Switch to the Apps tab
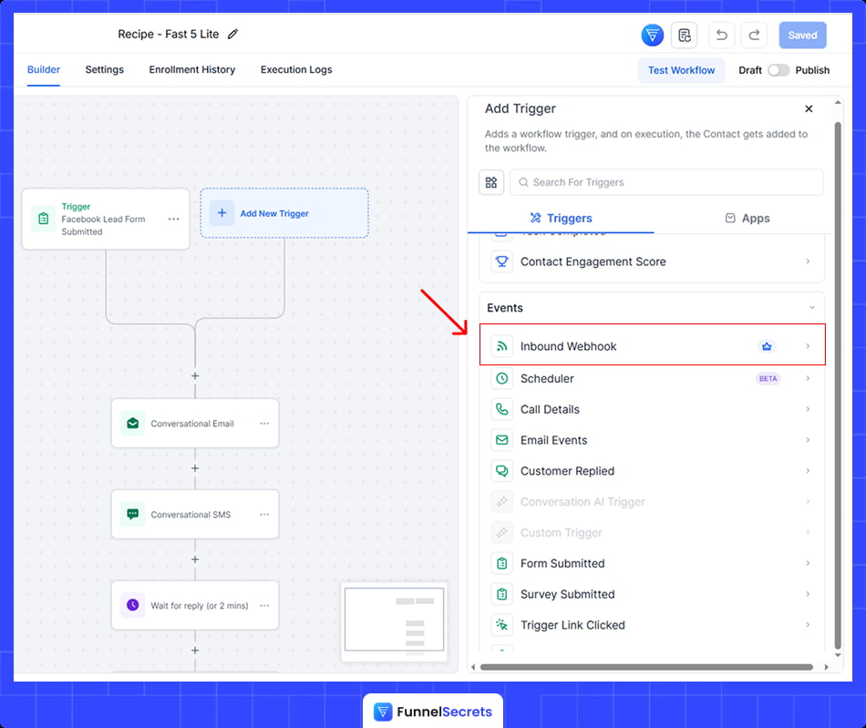This screenshot has height=728, width=866. pyautogui.click(x=747, y=219)
